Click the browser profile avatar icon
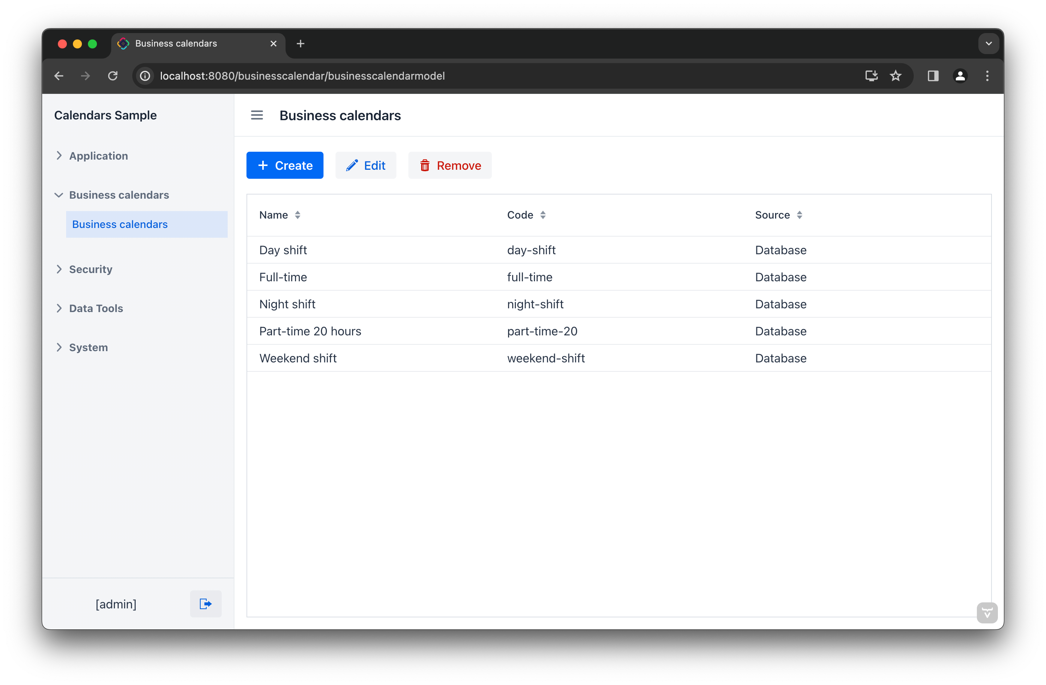The image size is (1046, 685). point(960,75)
